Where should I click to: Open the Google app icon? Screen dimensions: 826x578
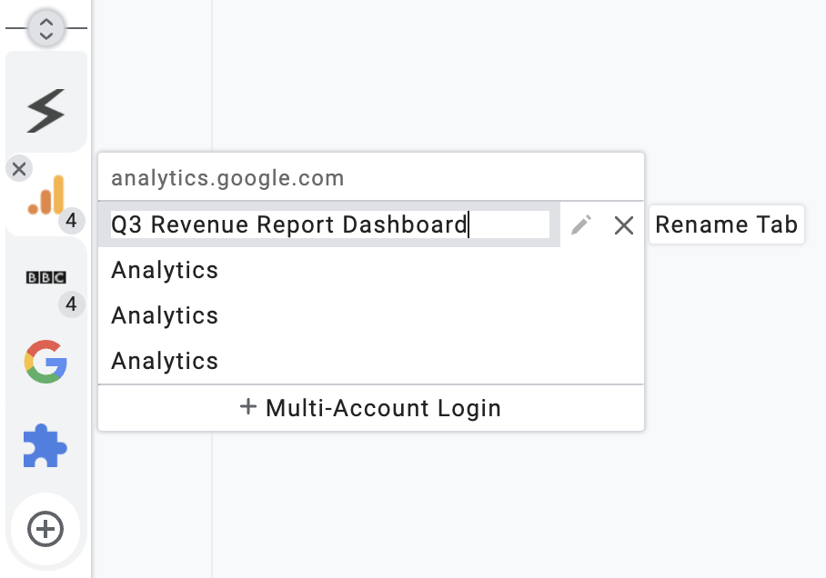click(45, 362)
